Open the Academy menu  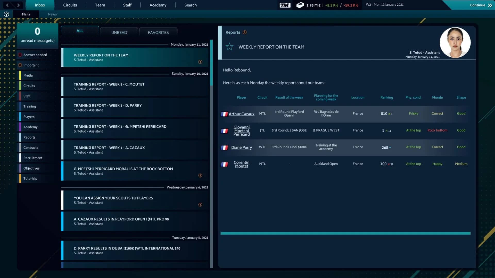158,5
